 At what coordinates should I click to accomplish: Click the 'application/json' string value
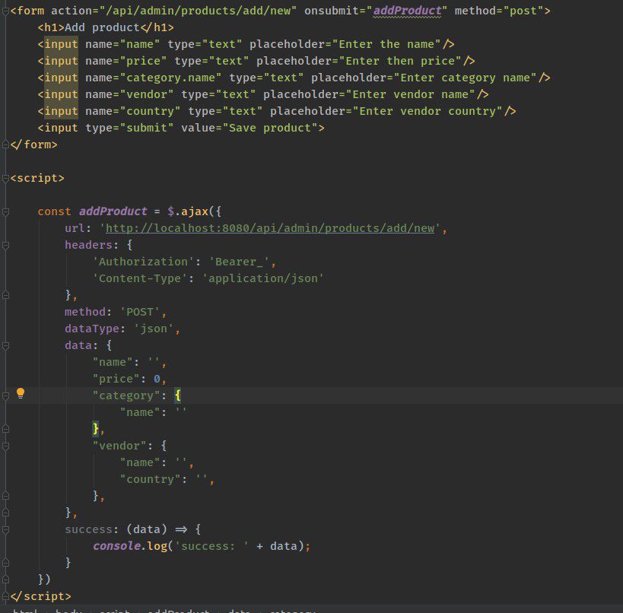tap(263, 278)
